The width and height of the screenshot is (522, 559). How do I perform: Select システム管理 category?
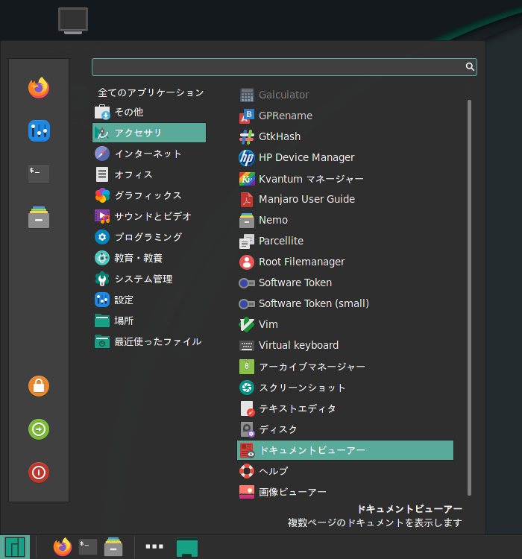click(x=149, y=279)
